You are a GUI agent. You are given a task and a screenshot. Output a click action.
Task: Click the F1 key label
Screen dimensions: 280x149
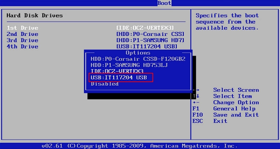[x=196, y=109]
